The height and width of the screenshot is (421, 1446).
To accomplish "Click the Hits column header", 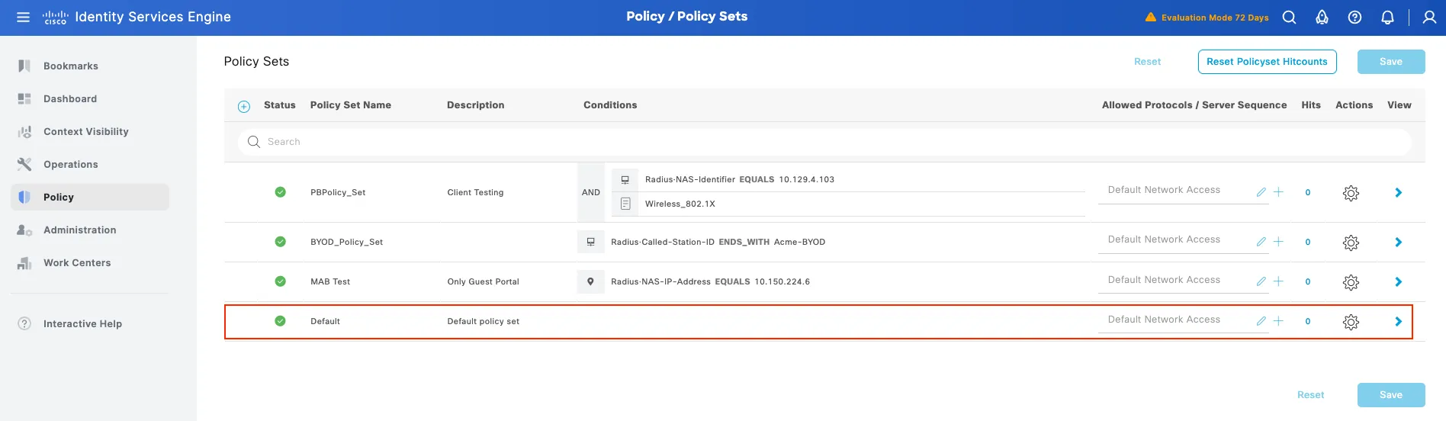I will point(1311,105).
